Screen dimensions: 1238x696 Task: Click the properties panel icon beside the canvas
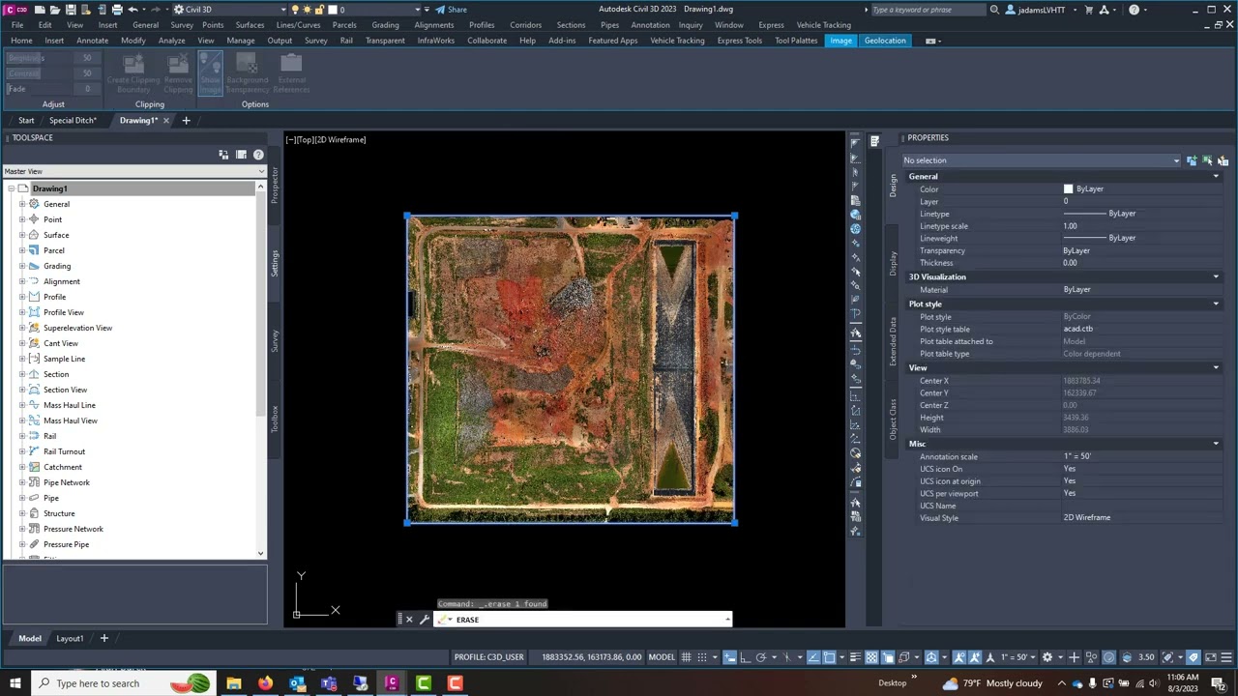tap(874, 141)
